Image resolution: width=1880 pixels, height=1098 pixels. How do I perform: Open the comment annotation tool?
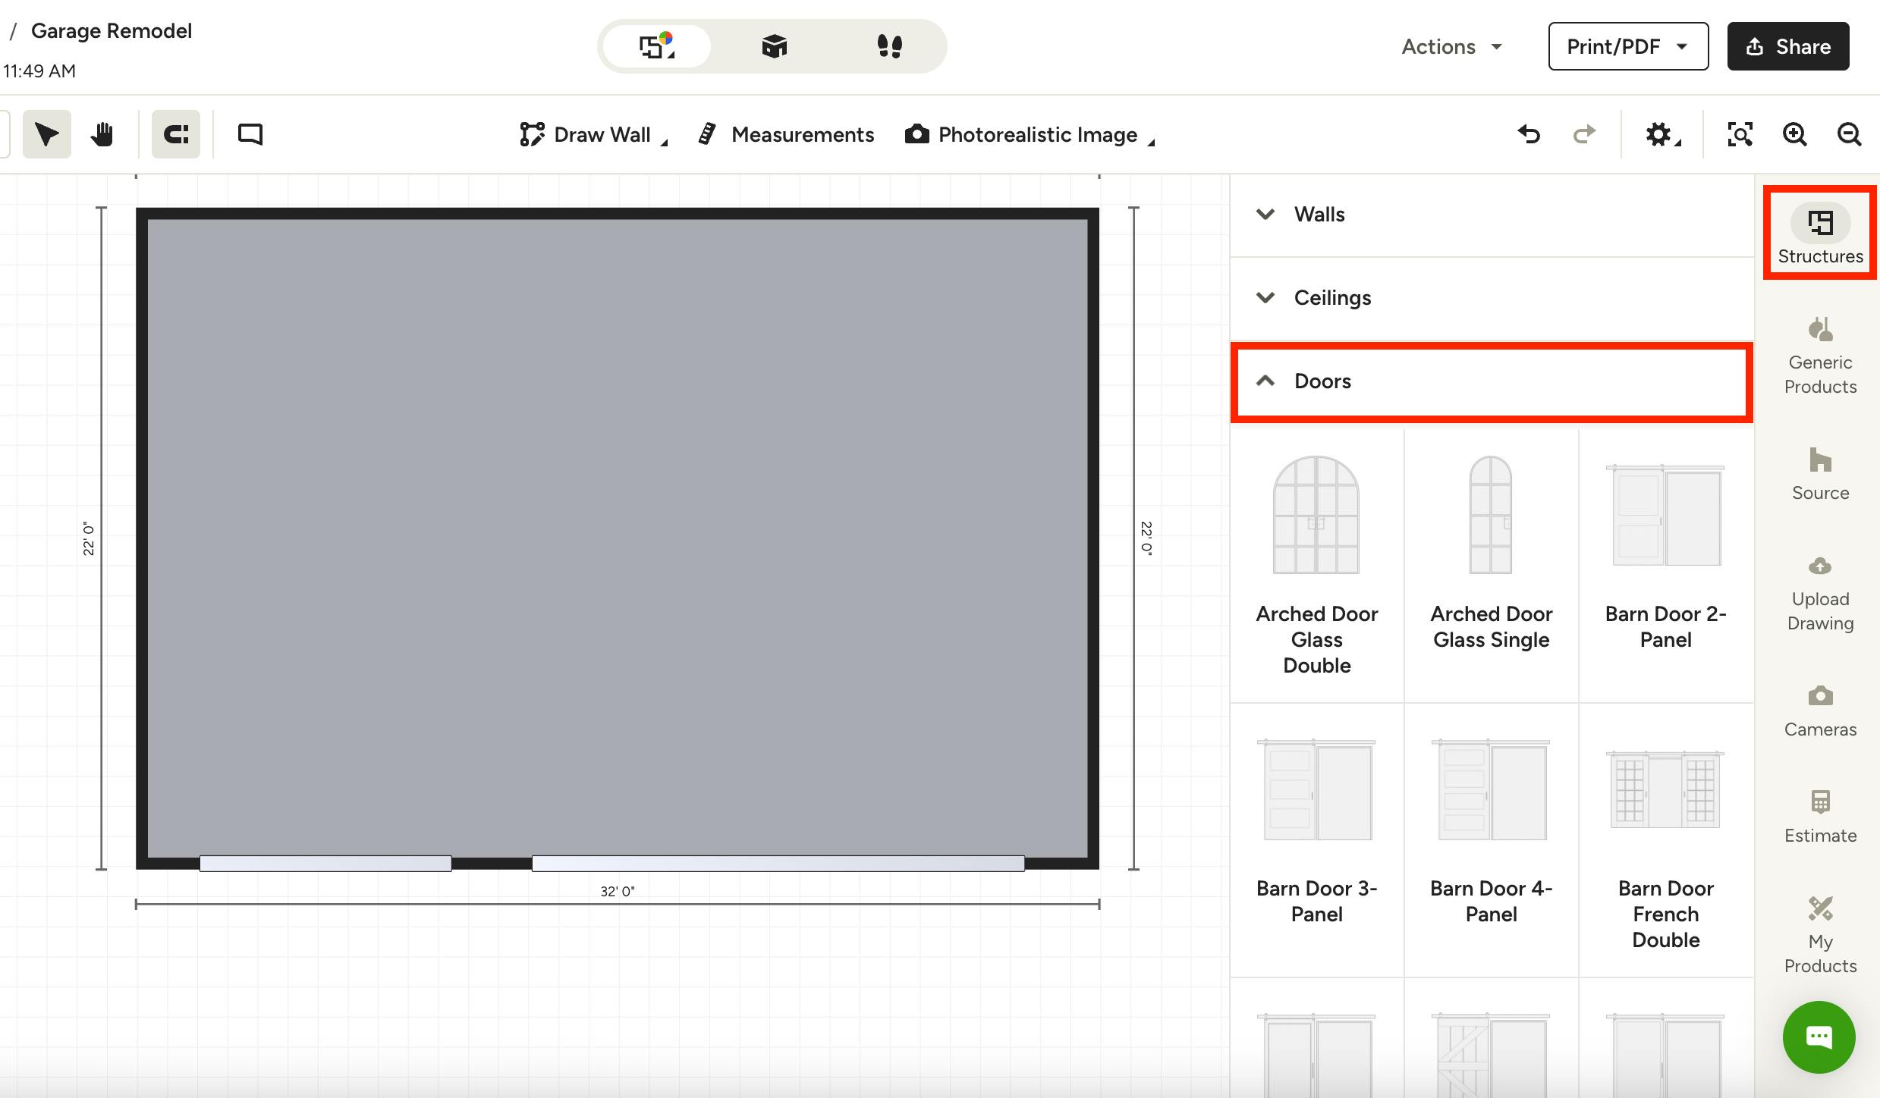[x=250, y=134]
